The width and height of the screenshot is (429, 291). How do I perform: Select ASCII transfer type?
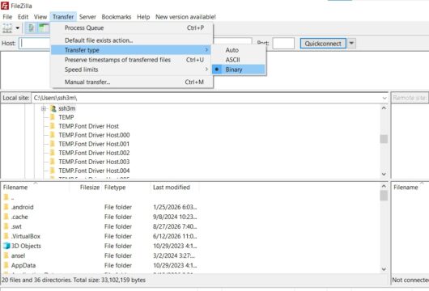(239, 60)
